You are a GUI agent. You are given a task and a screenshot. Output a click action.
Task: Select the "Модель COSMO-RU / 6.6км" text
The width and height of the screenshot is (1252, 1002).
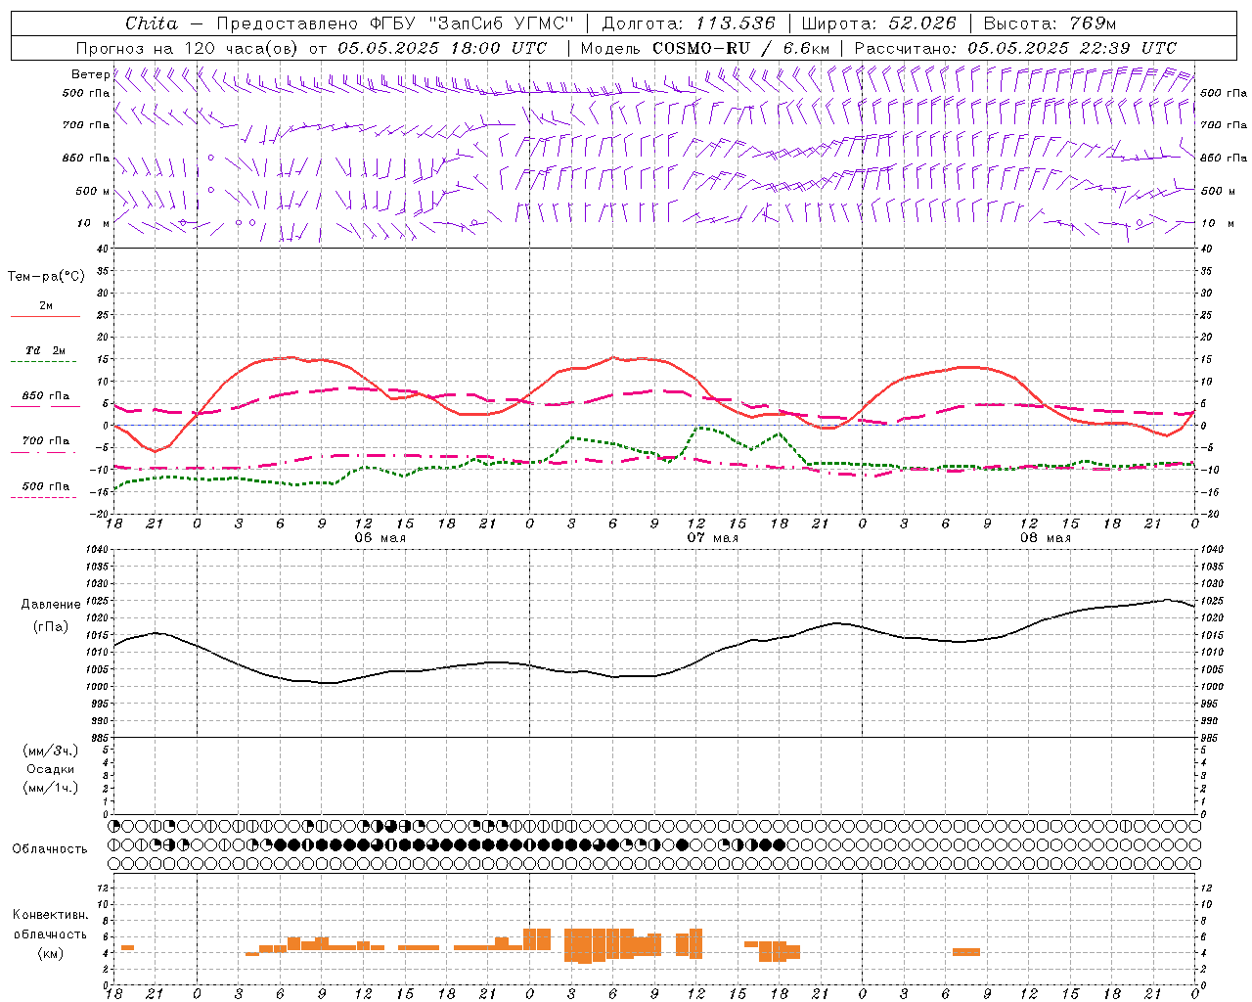click(x=705, y=48)
